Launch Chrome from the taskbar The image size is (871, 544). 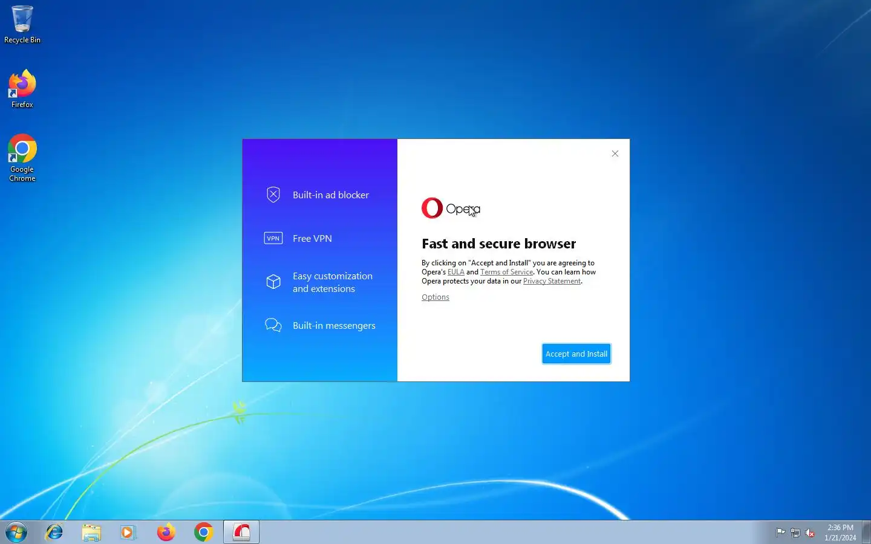point(203,533)
